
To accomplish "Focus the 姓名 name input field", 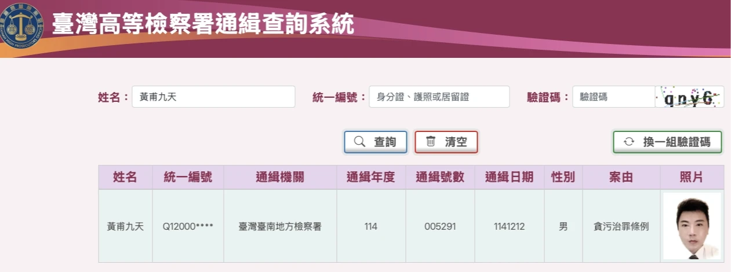I will (213, 97).
